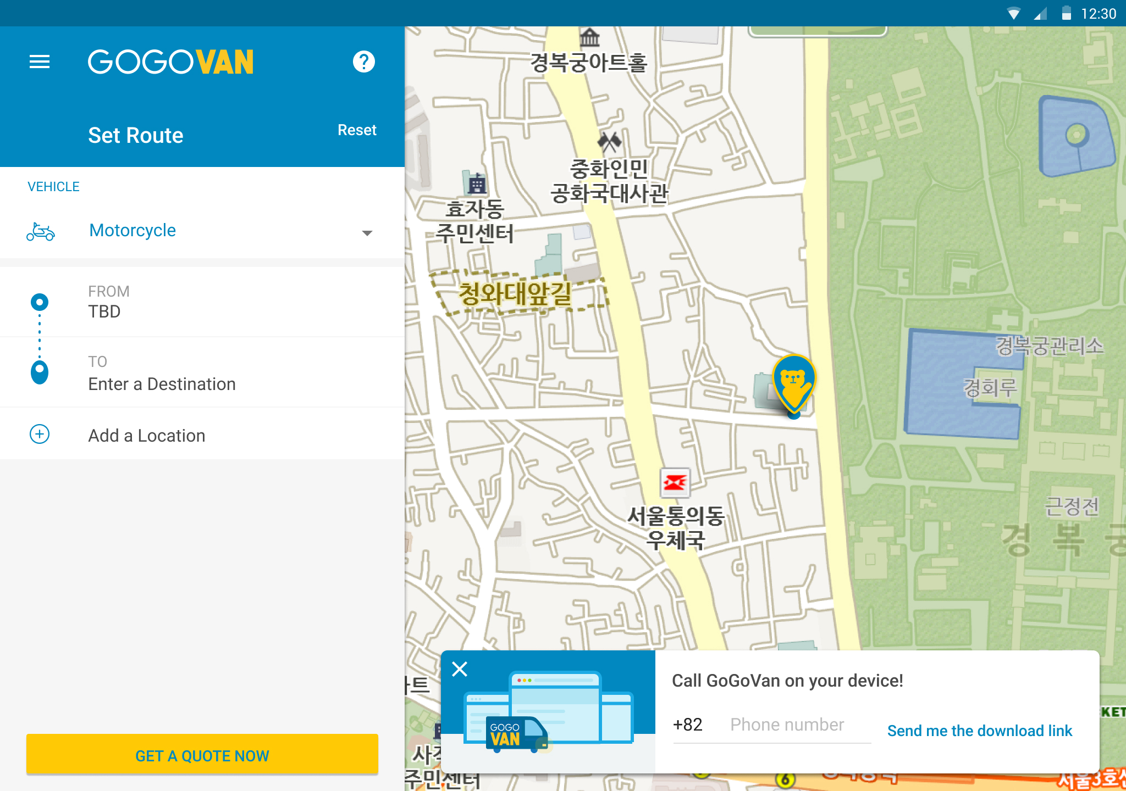Click the embassy crossed flags map icon
This screenshot has width=1126, height=791.
(x=609, y=142)
